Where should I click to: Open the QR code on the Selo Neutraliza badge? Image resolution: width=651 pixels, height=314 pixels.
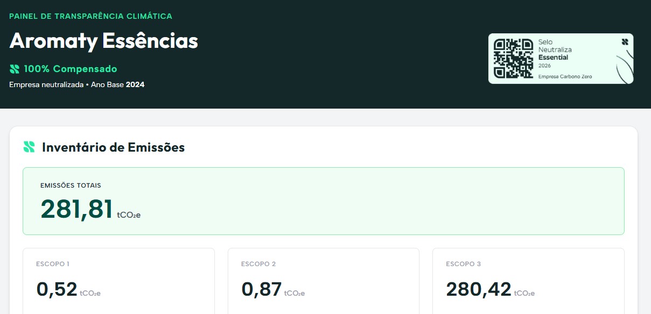[513, 59]
